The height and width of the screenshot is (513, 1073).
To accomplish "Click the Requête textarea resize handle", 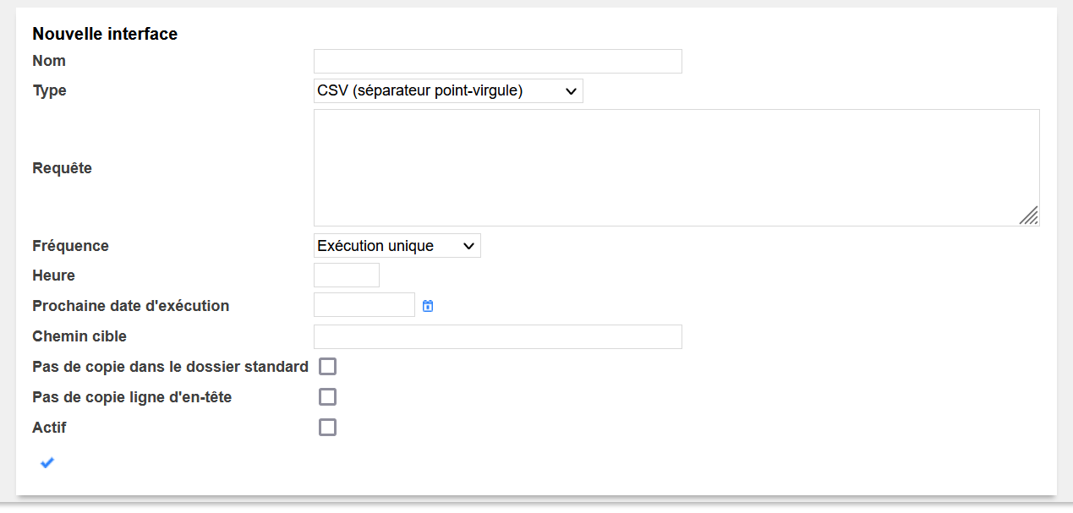I will (1028, 216).
